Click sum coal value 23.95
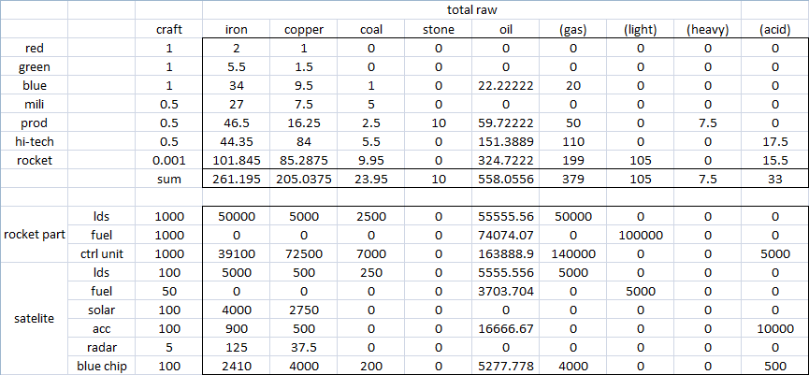 [x=371, y=179]
